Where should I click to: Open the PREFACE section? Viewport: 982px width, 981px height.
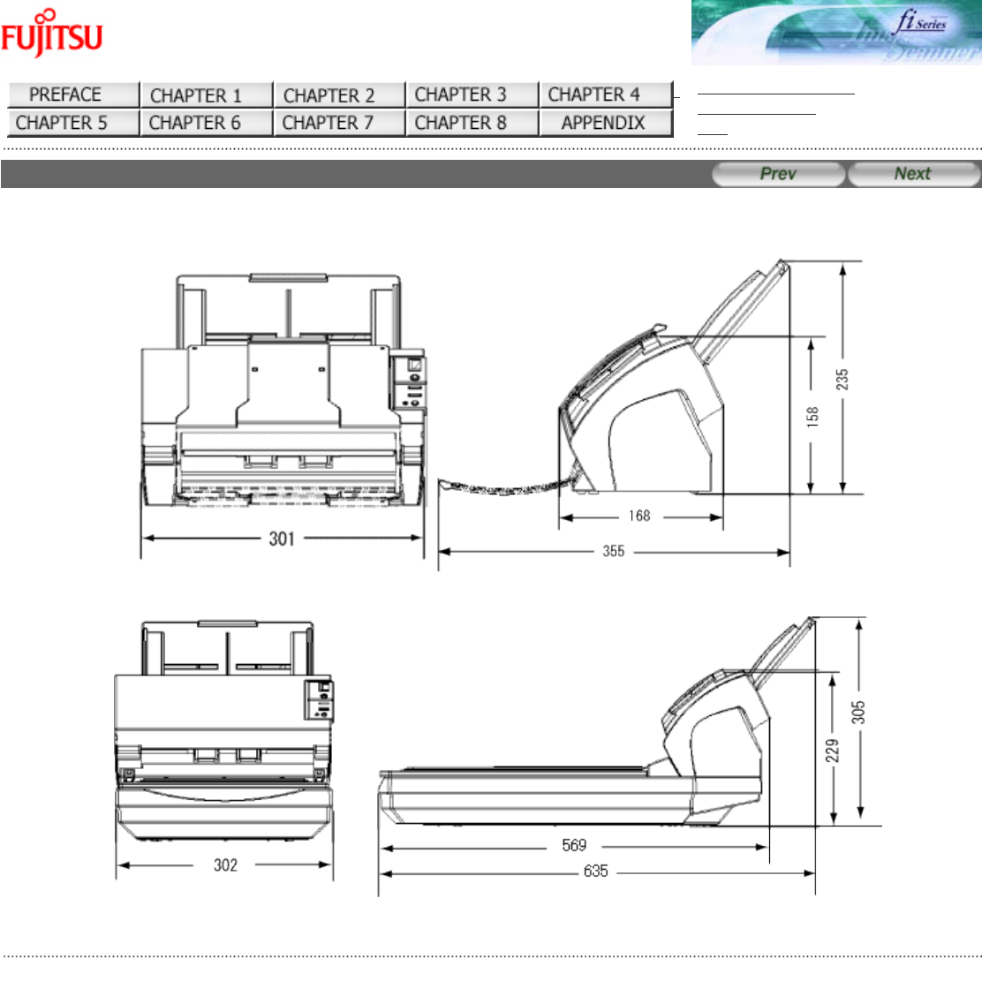[x=73, y=94]
